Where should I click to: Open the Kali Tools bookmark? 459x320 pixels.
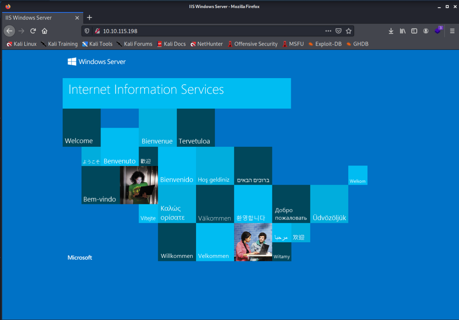coord(97,44)
